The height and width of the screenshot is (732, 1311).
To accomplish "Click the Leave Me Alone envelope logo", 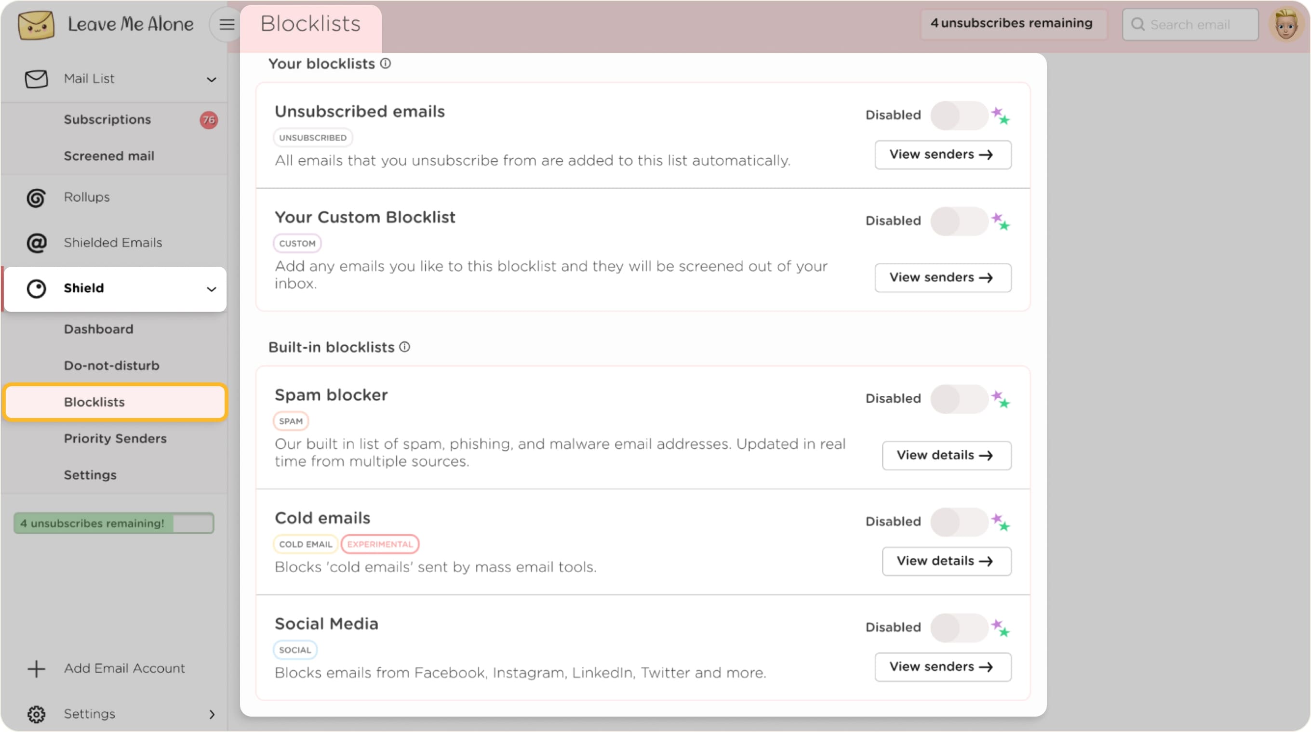I will click(36, 25).
